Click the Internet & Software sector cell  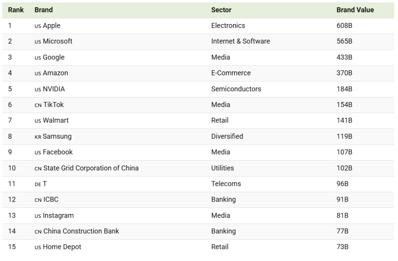pyautogui.click(x=240, y=41)
